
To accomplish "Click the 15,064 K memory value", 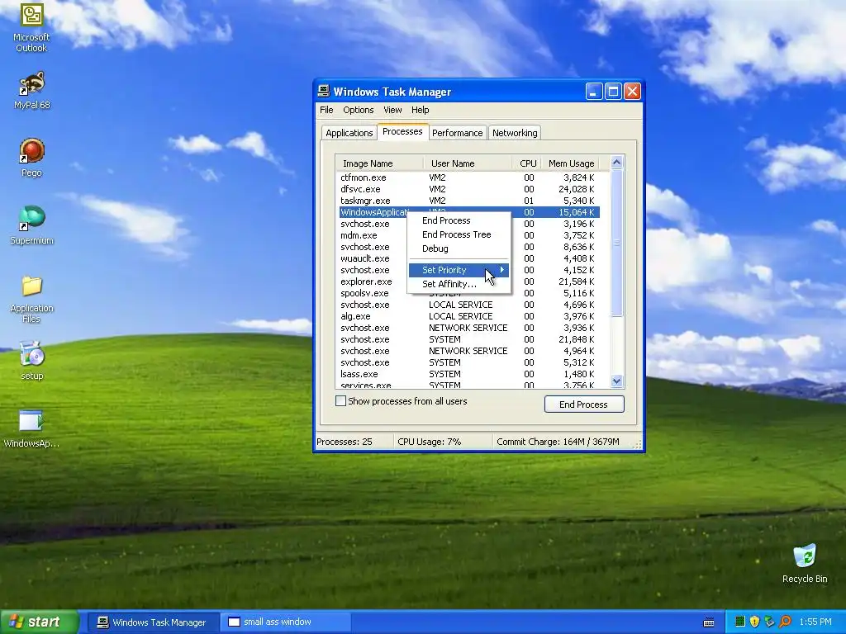I will point(576,212).
